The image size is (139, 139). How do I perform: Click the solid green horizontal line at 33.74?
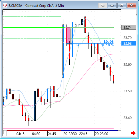click(58, 27)
